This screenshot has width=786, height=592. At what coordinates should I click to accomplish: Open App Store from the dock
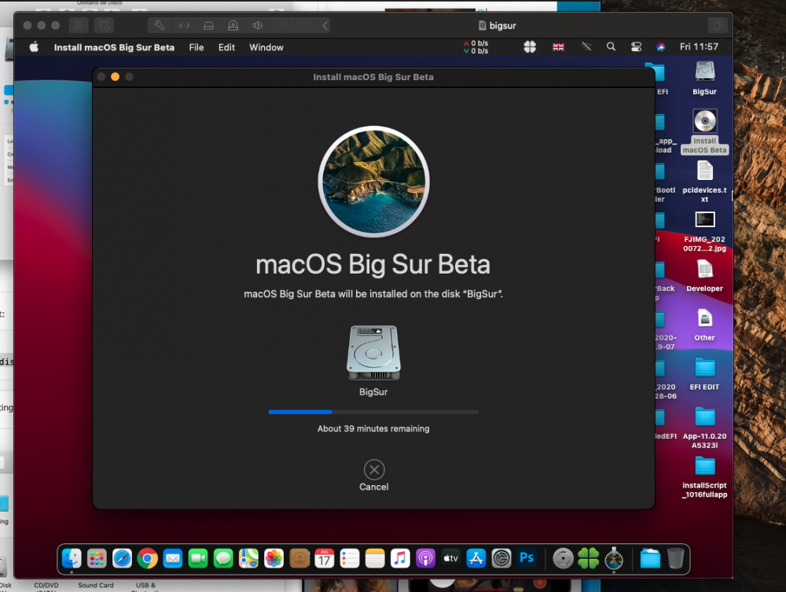coord(476,558)
